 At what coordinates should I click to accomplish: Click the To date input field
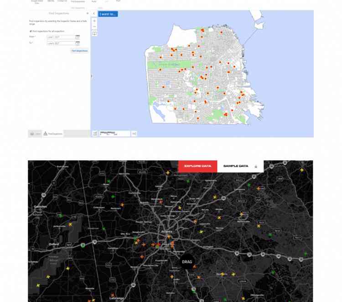click(61, 43)
